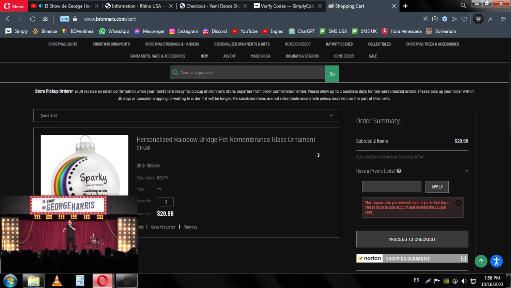Open the Calculator taskbar icon

tap(80, 281)
